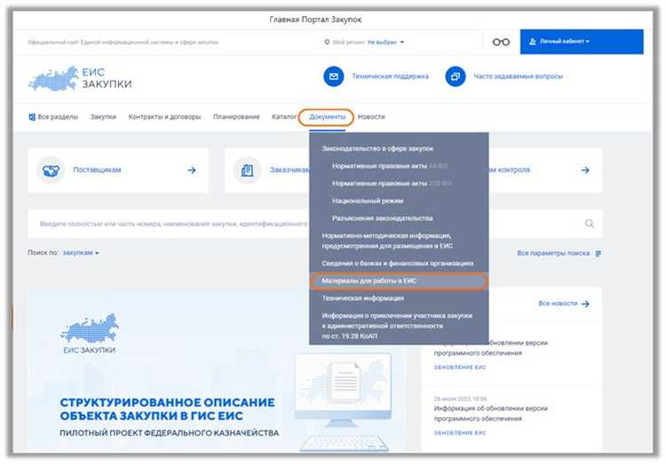Click the Техническая поддержка envelope icon
The height and width of the screenshot is (464, 666).
pyautogui.click(x=333, y=76)
